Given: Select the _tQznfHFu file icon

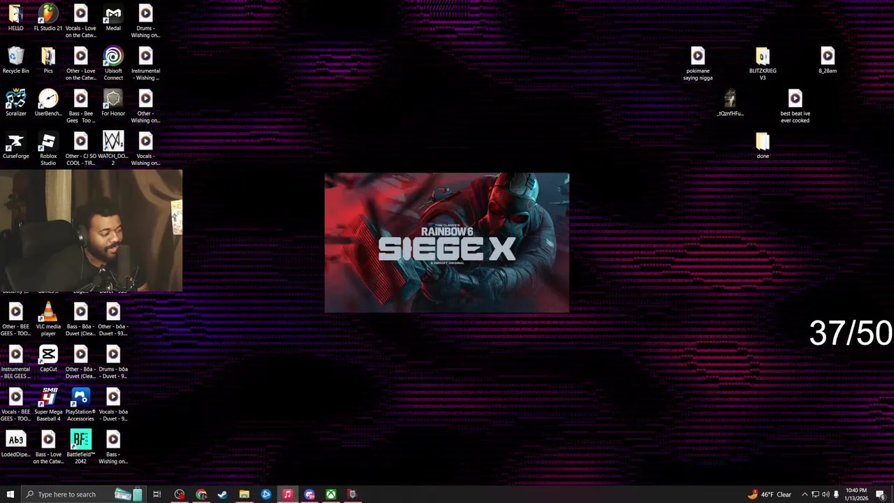Looking at the screenshot, I should [x=730, y=103].
